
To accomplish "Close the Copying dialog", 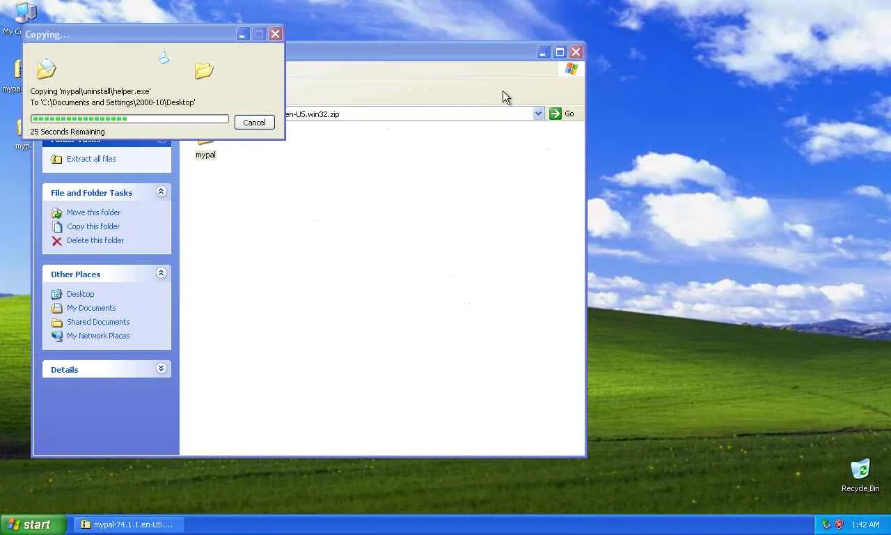I will 275,34.
